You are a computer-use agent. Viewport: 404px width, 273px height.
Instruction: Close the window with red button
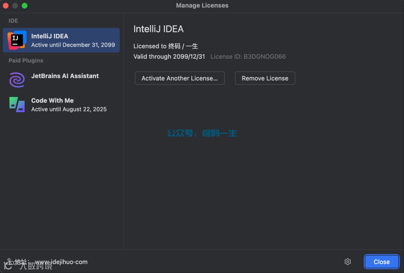point(6,6)
